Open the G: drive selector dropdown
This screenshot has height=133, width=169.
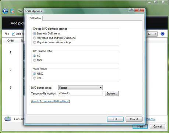point(152,34)
